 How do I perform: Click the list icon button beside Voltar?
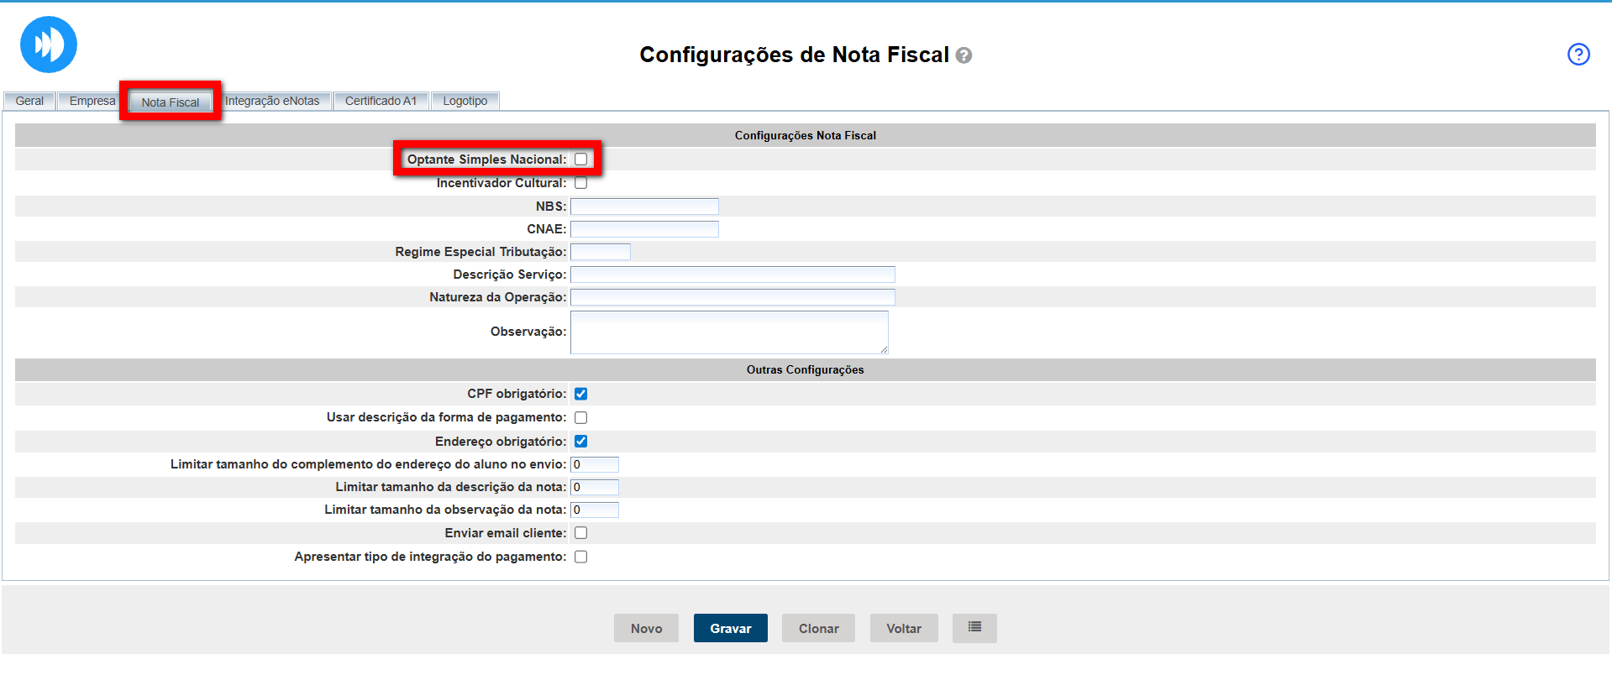(974, 628)
